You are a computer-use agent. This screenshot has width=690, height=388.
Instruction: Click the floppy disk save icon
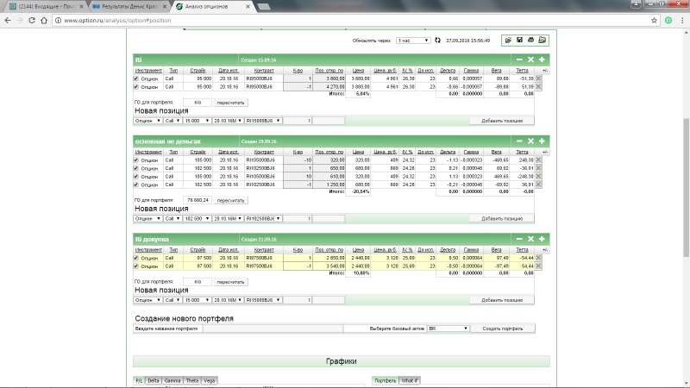519,40
